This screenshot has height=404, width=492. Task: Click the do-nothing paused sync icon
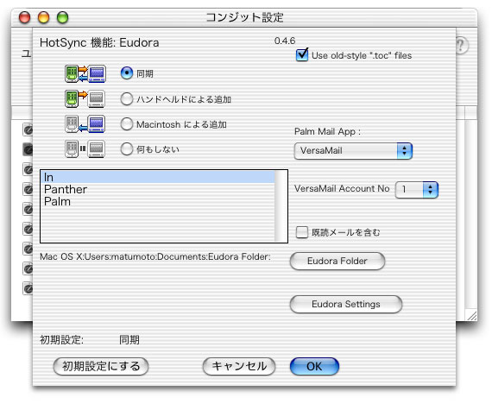tap(85, 148)
